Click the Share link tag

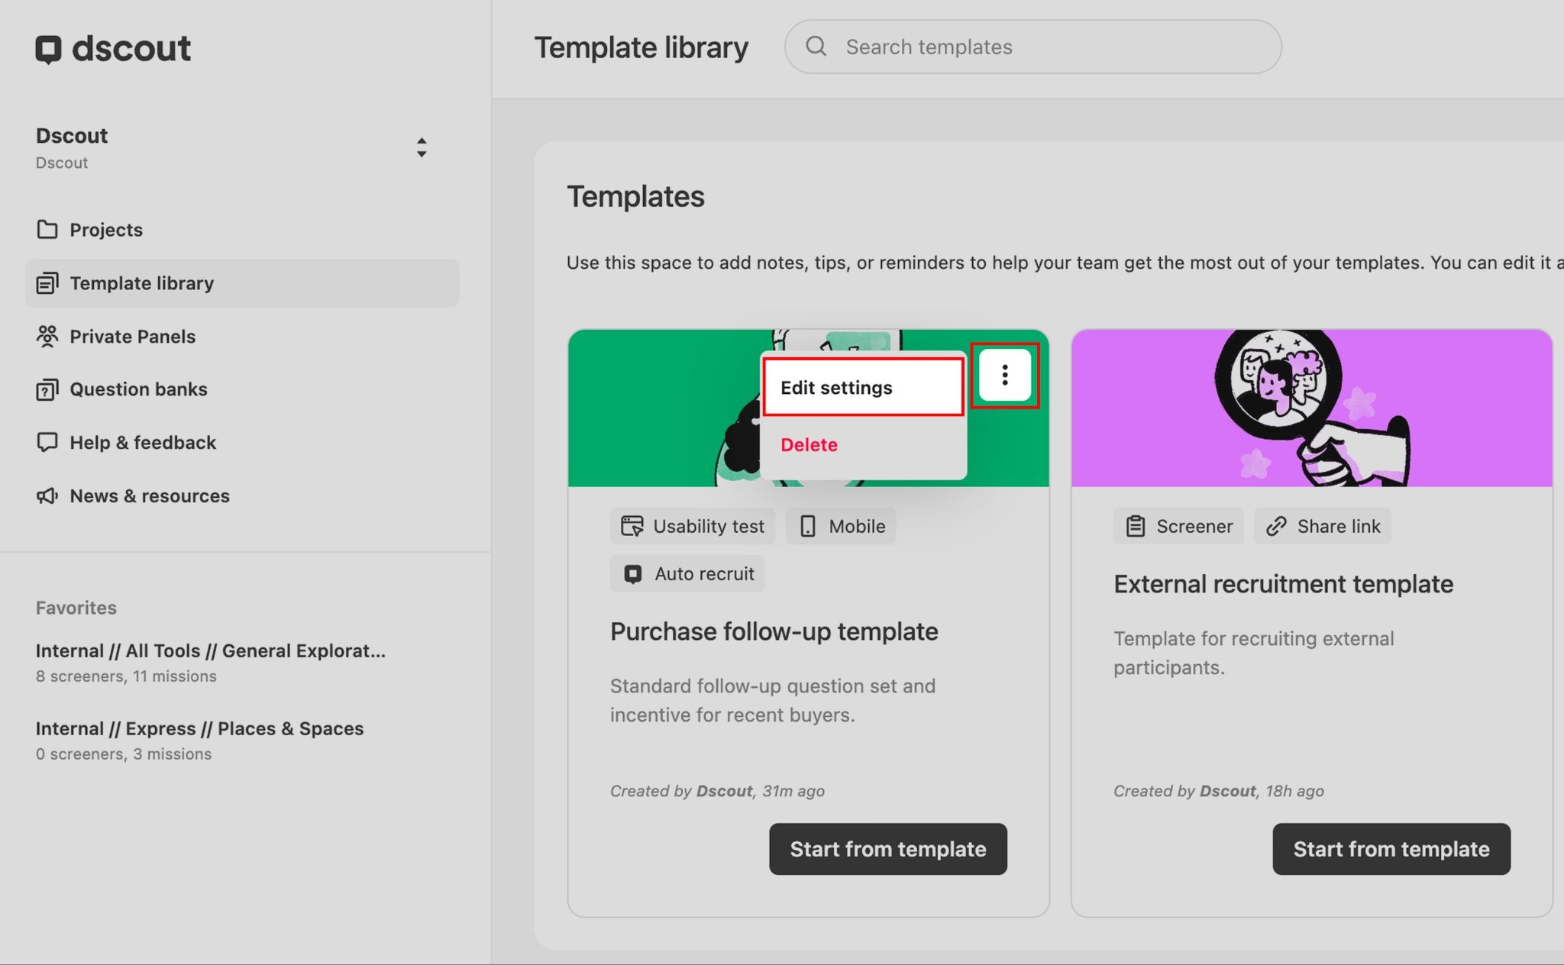pos(1322,527)
